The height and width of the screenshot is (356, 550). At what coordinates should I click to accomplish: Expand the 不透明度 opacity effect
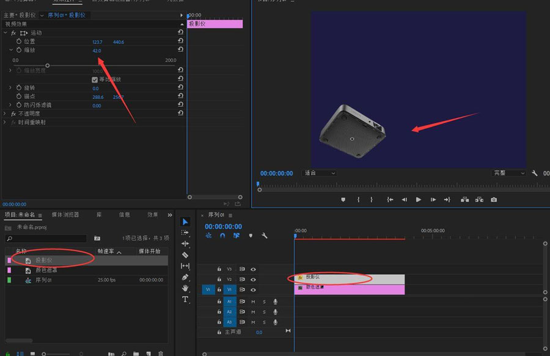pos(5,114)
